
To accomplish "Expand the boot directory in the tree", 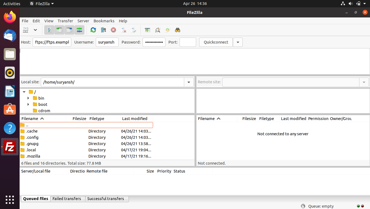I will 28,104.
